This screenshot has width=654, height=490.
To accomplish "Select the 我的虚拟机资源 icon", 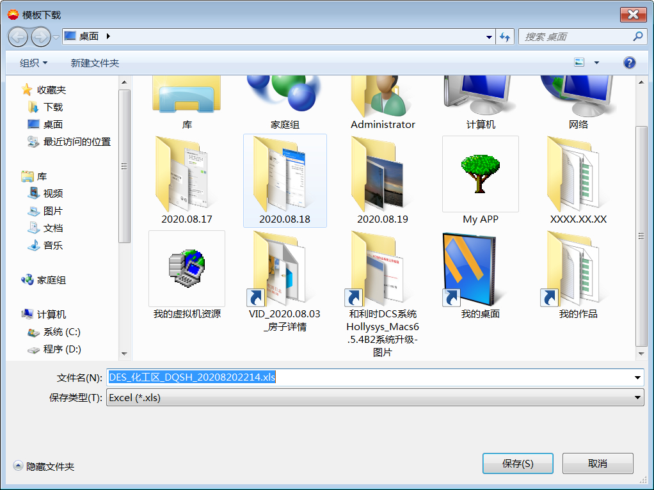I will (x=186, y=275).
